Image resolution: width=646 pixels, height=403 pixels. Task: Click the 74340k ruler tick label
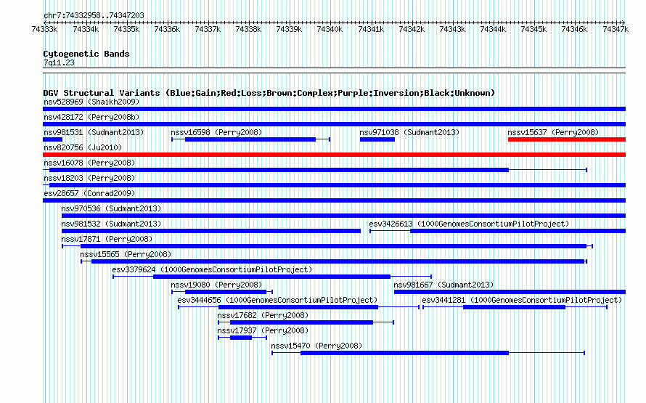pyautogui.click(x=330, y=29)
